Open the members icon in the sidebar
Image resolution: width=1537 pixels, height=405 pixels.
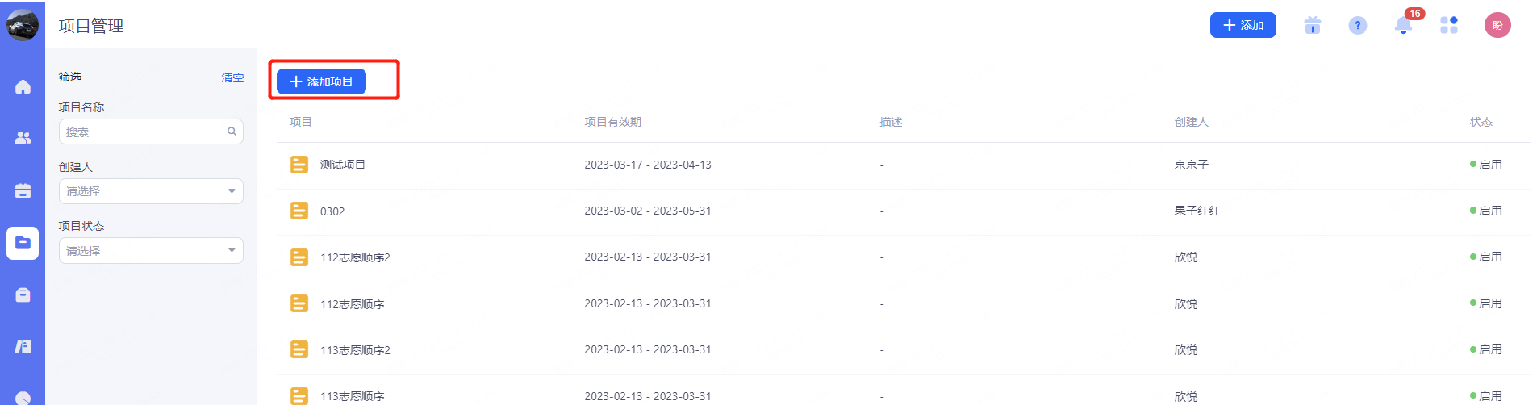click(23, 139)
